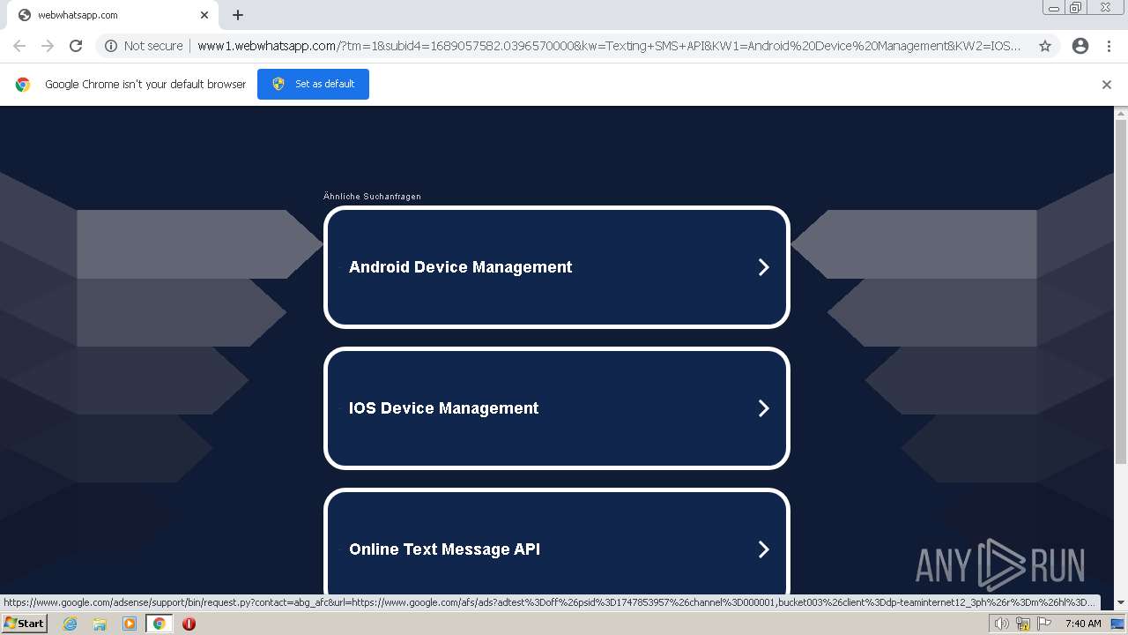This screenshot has width=1128, height=635.
Task: Launch Internet Explorer from the taskbar
Action: tap(70, 624)
